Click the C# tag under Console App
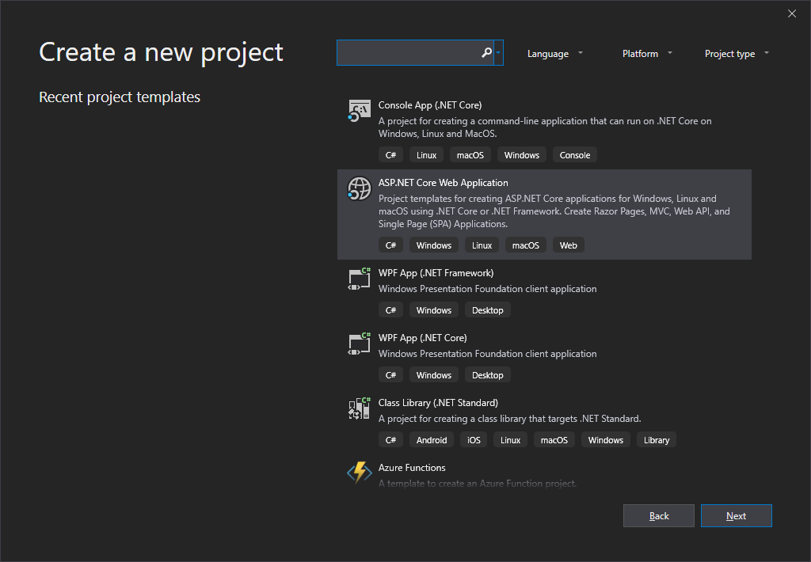811x562 pixels. pyautogui.click(x=390, y=155)
